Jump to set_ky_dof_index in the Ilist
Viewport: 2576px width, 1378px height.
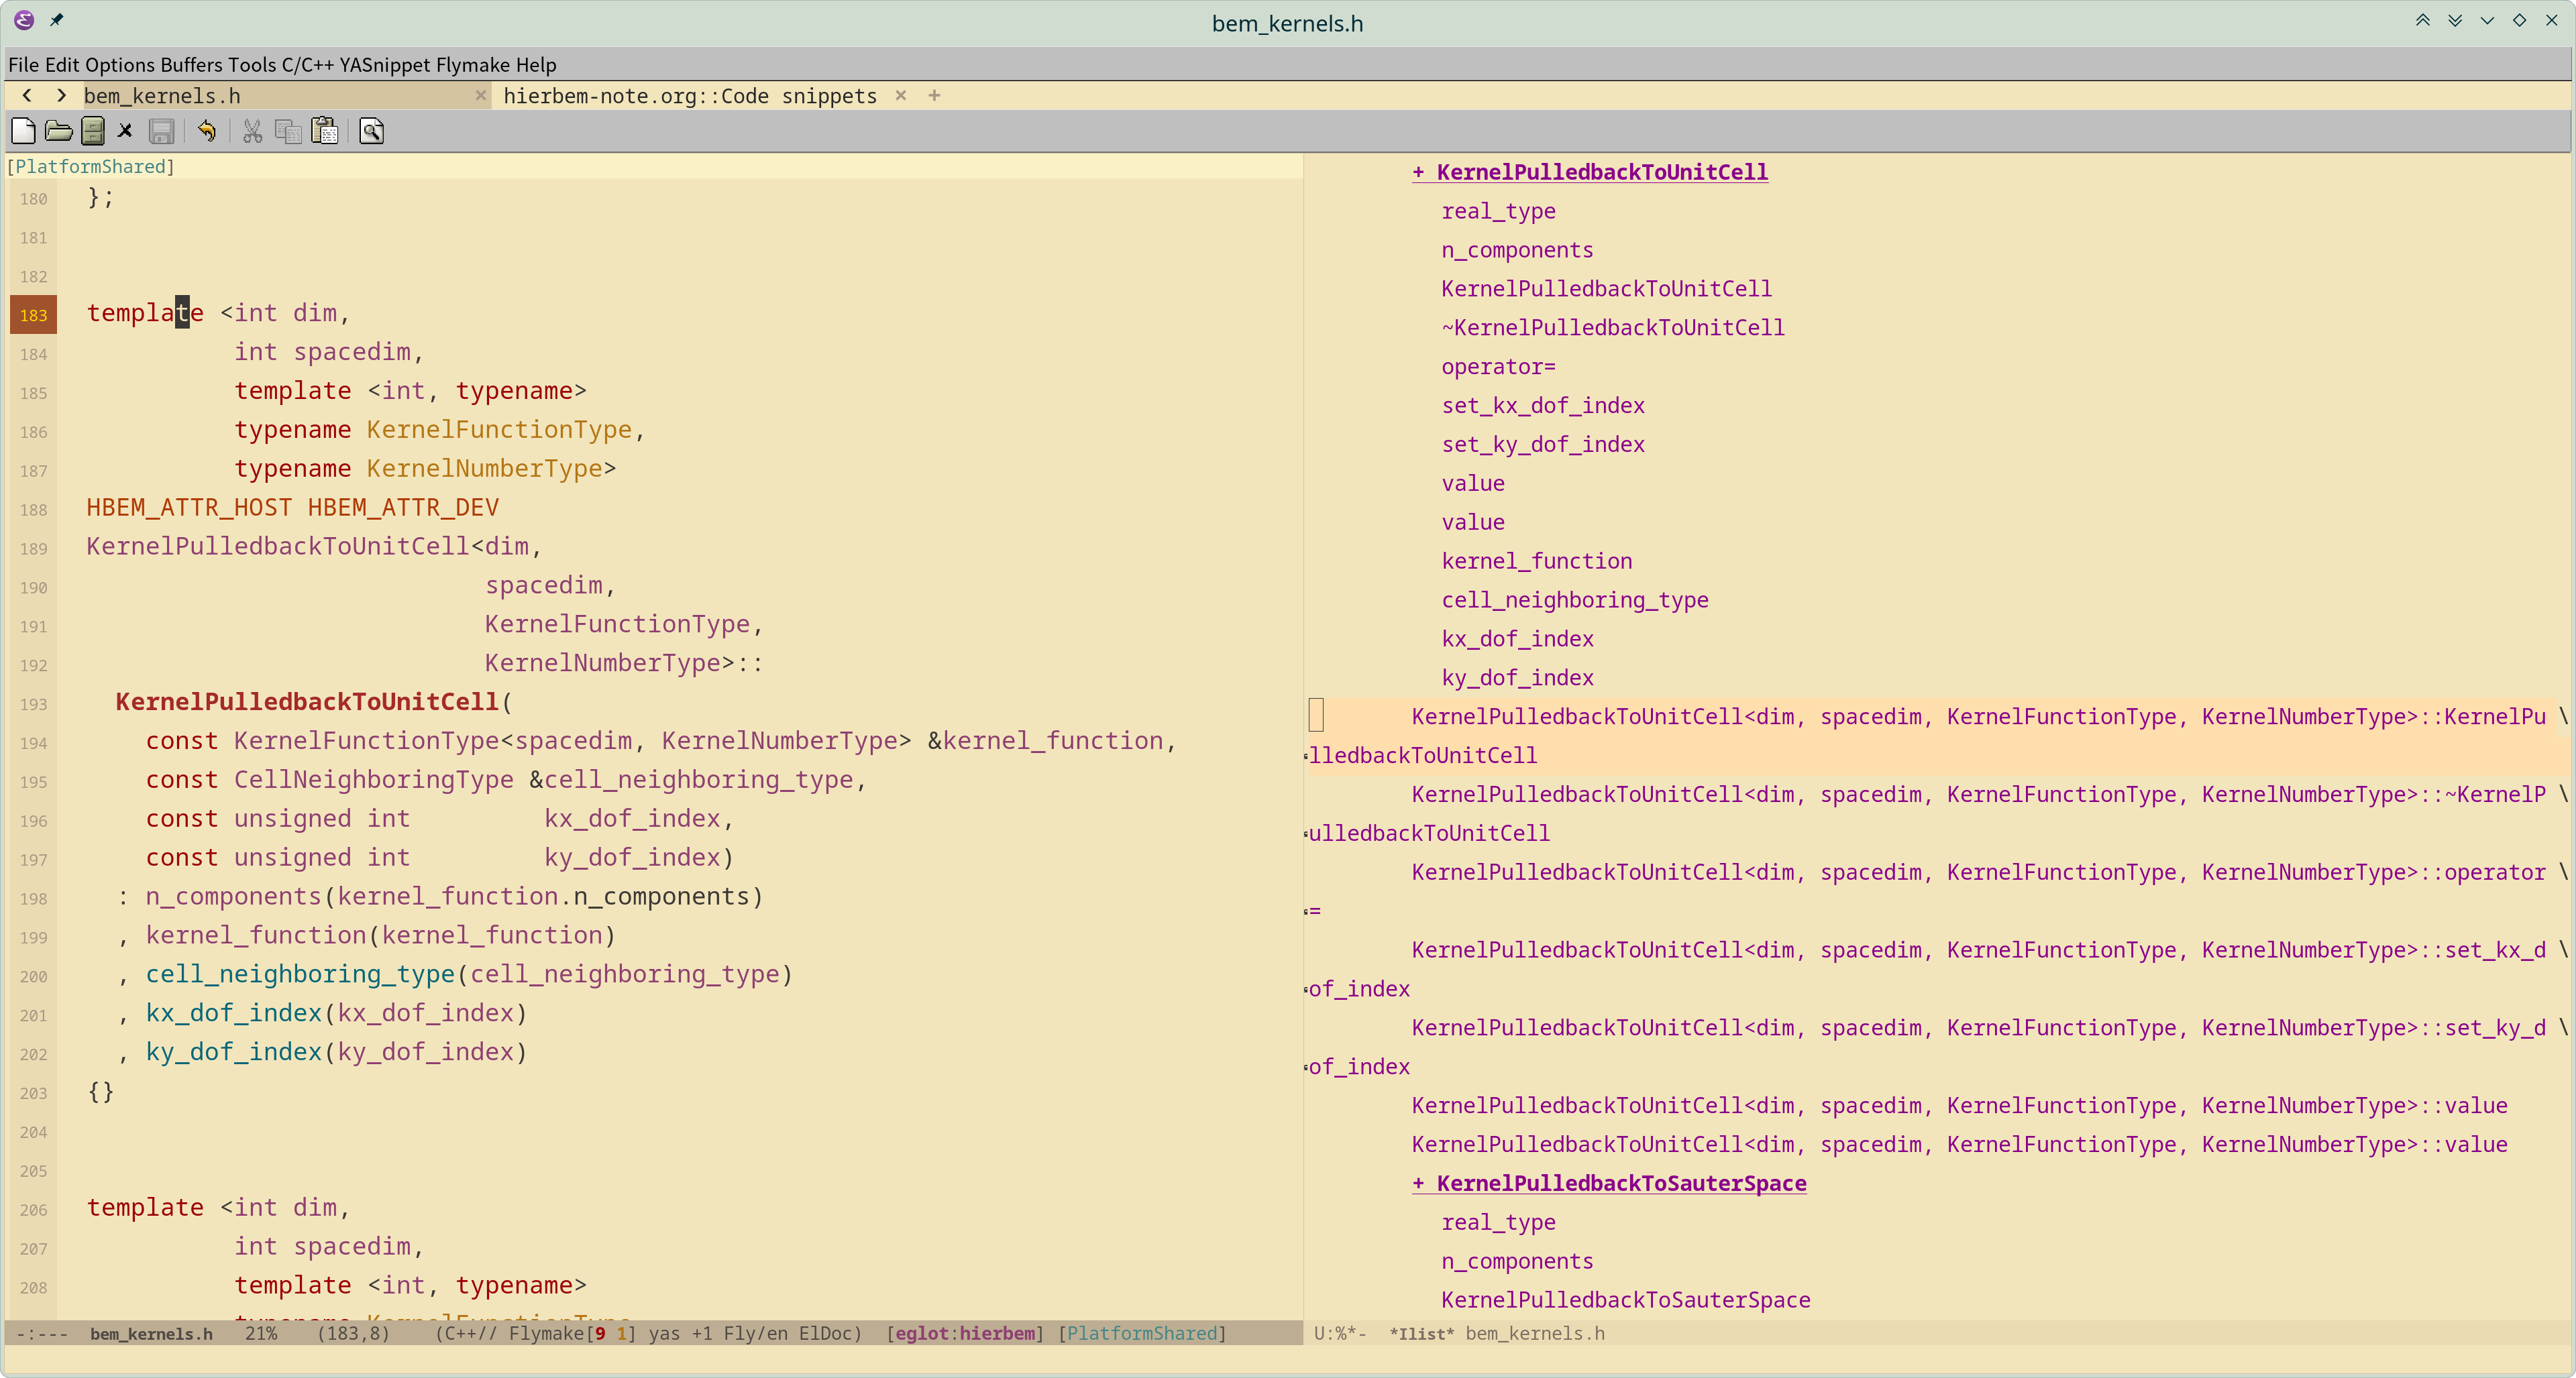coord(1543,445)
